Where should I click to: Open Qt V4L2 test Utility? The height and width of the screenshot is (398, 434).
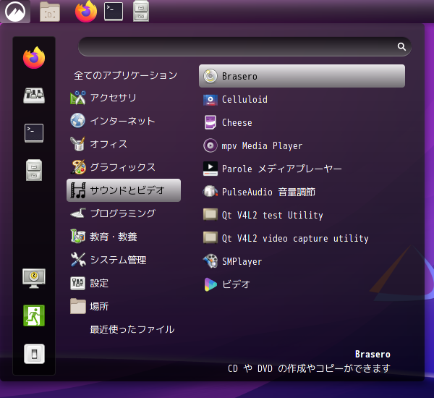[x=302, y=215]
